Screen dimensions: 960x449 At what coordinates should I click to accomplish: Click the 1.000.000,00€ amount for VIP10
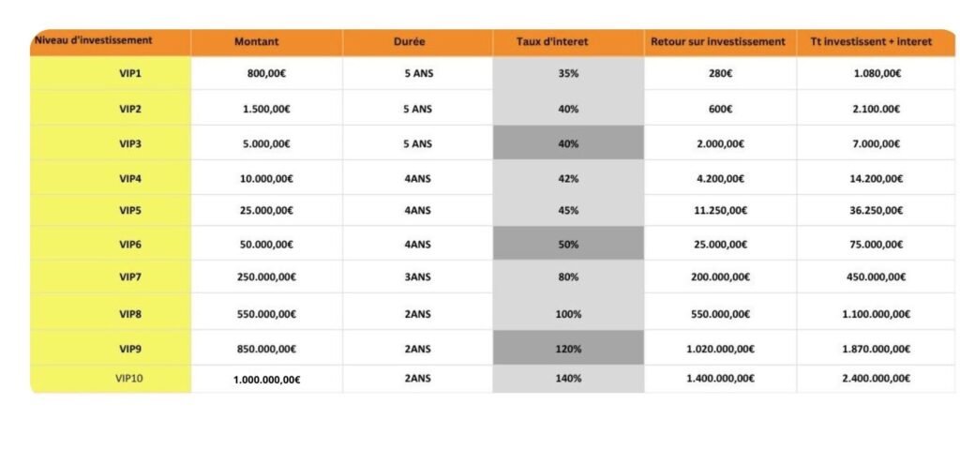[266, 380]
